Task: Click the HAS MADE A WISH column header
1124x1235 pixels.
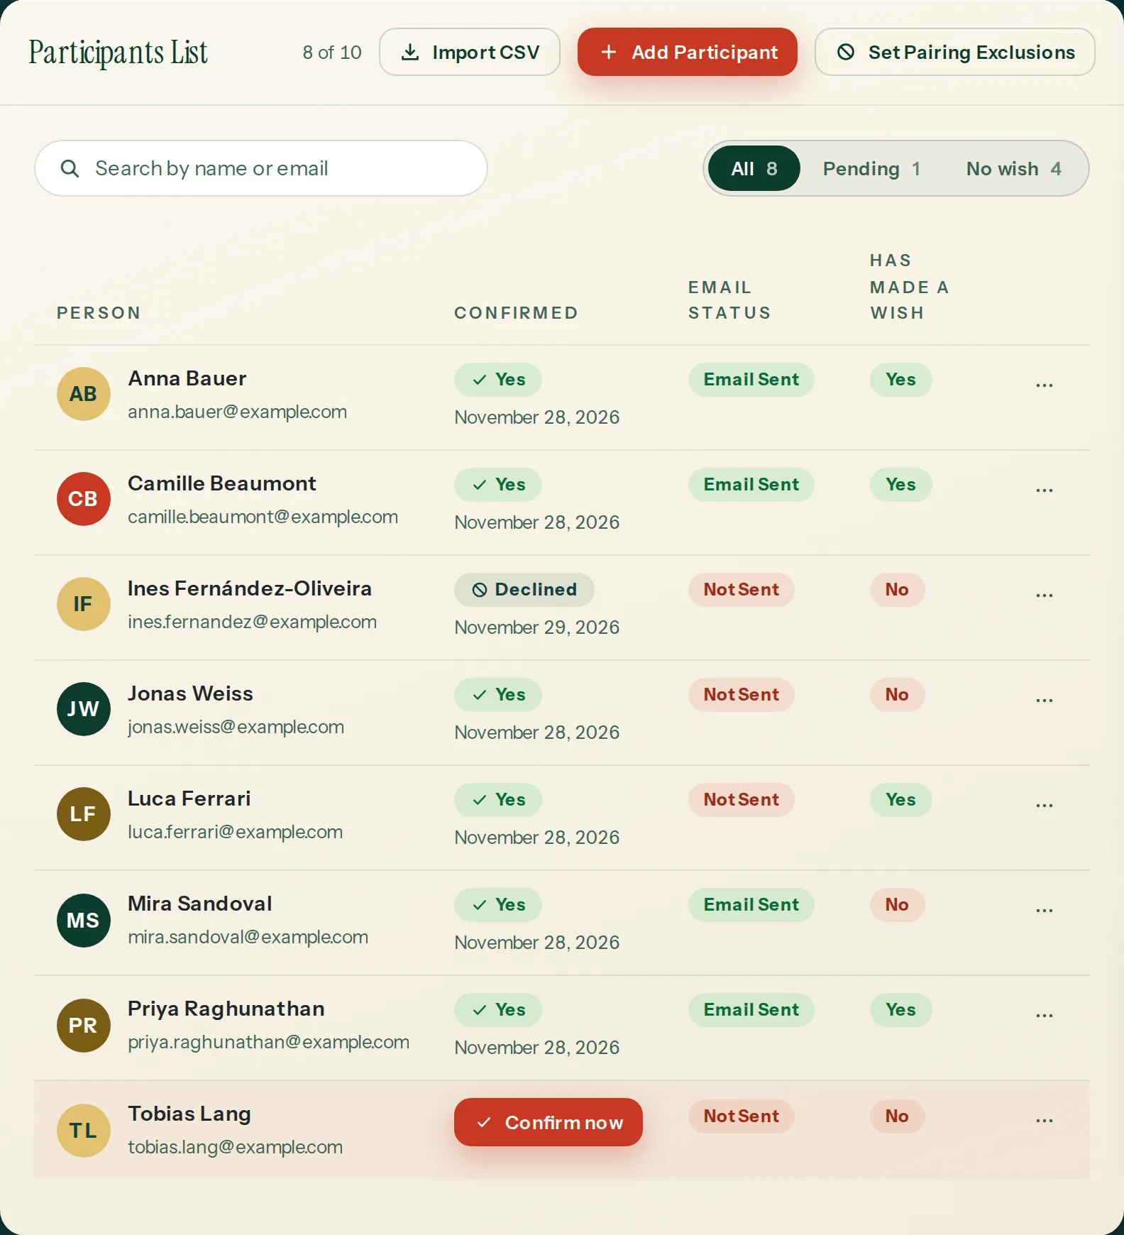Action: 909,287
